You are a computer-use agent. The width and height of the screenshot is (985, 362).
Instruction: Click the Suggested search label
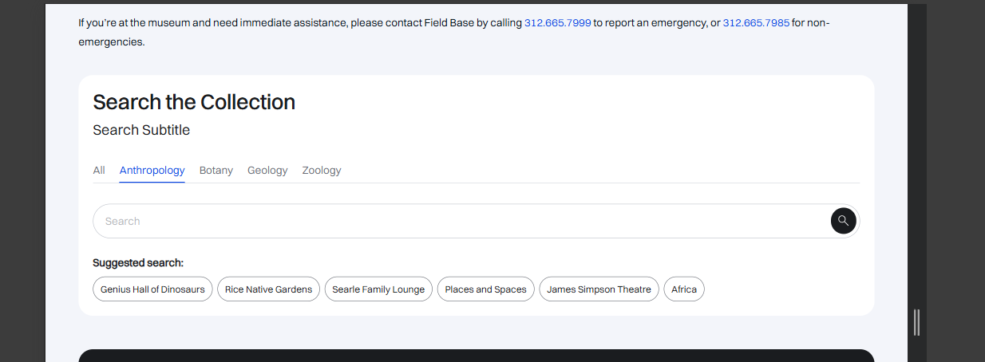pyautogui.click(x=138, y=262)
